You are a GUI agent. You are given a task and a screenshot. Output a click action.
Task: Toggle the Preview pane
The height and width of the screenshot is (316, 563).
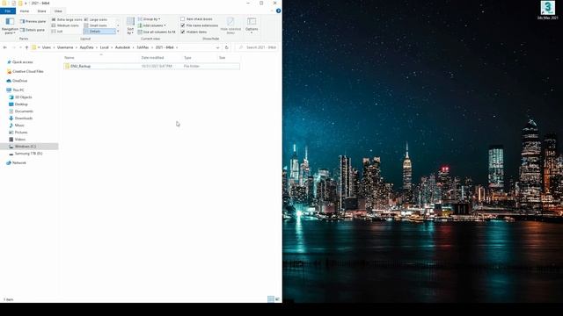coord(33,21)
